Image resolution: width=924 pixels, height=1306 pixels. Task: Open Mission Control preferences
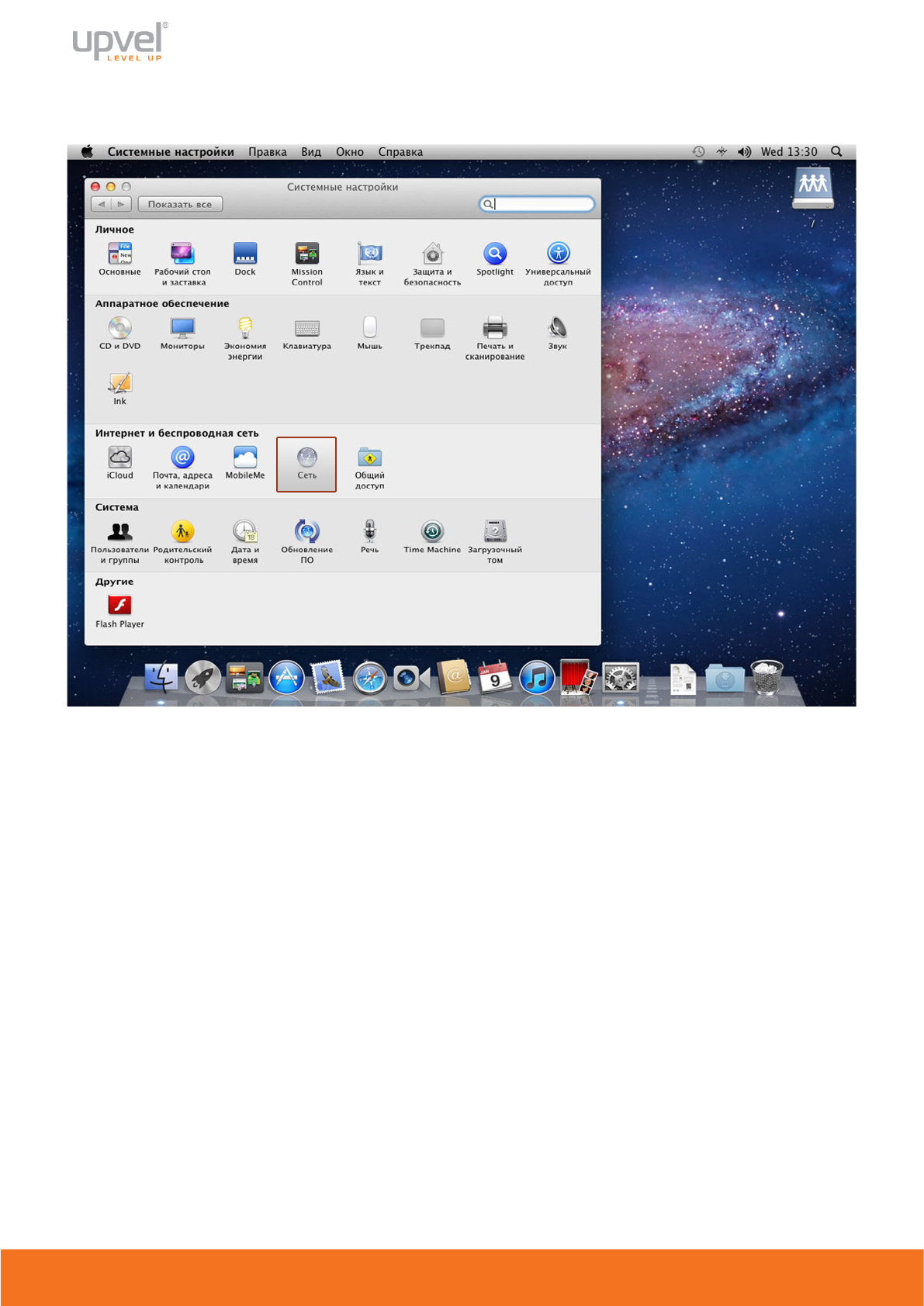[307, 254]
